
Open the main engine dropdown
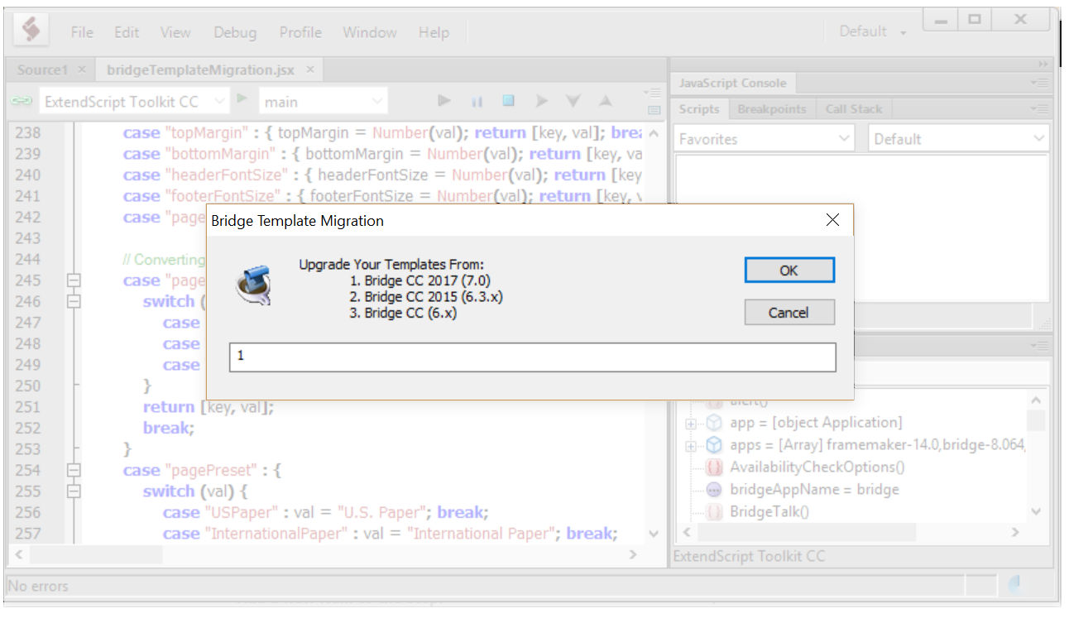323,102
